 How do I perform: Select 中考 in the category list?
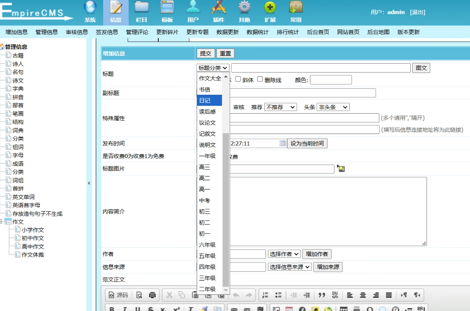pos(210,201)
